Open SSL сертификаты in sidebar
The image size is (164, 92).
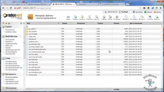(11, 52)
